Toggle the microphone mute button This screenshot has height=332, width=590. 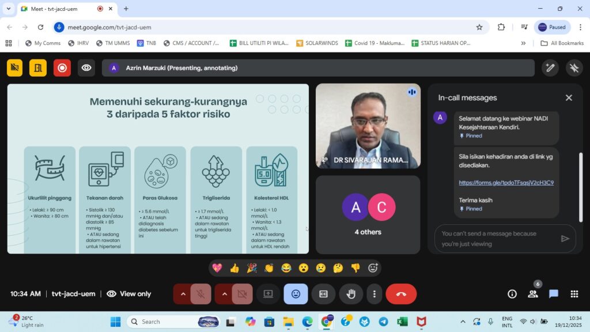[x=201, y=294]
